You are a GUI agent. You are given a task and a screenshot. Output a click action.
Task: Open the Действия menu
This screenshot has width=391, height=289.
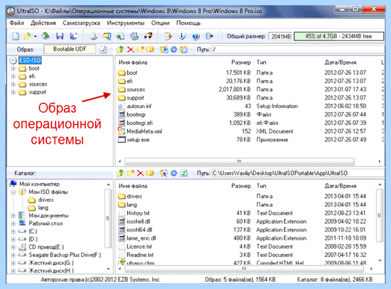[x=43, y=23]
